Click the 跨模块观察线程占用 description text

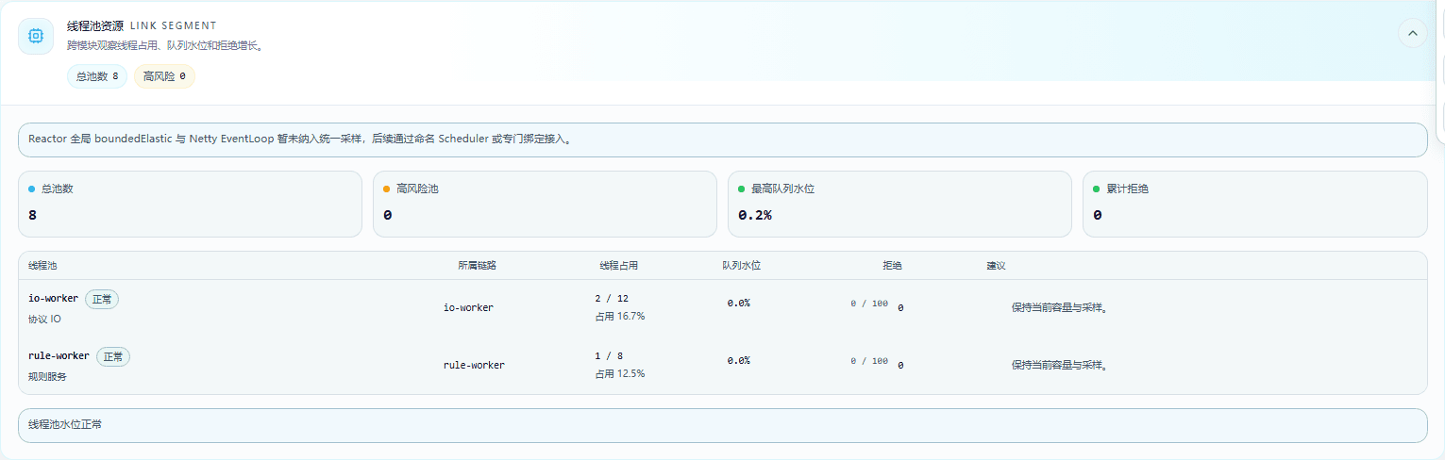164,45
